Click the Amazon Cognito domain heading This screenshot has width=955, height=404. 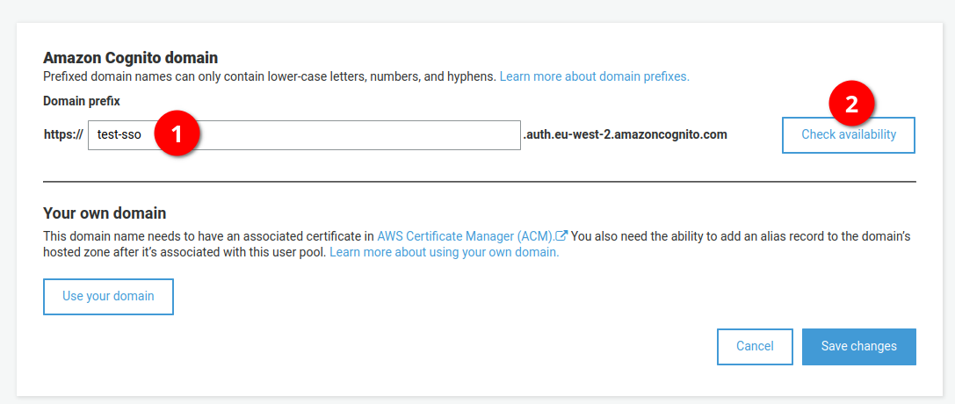pos(130,59)
